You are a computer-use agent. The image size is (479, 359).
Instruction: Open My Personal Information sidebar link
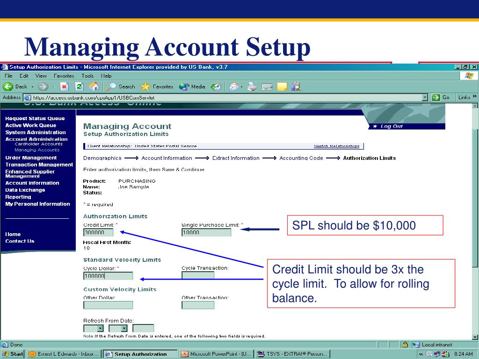pyautogui.click(x=37, y=204)
